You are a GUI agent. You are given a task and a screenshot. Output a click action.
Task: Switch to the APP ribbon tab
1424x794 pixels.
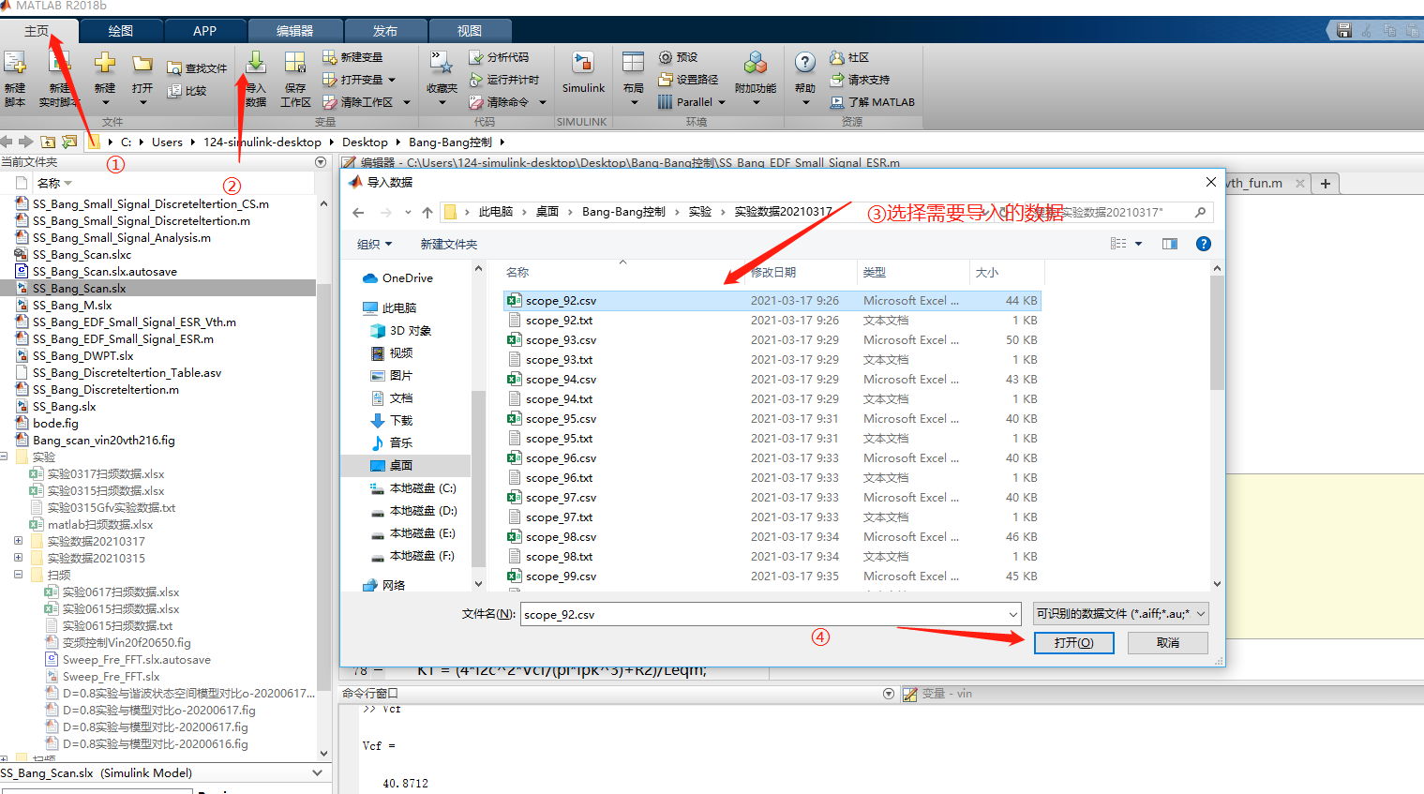coord(204,30)
